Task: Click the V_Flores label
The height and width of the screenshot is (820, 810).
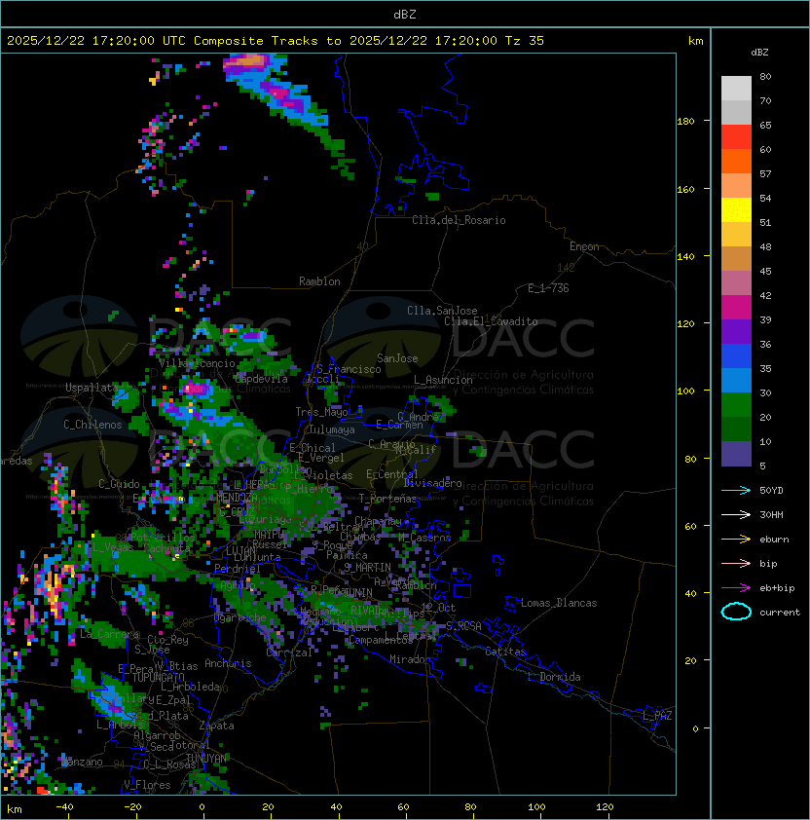Action: [147, 784]
